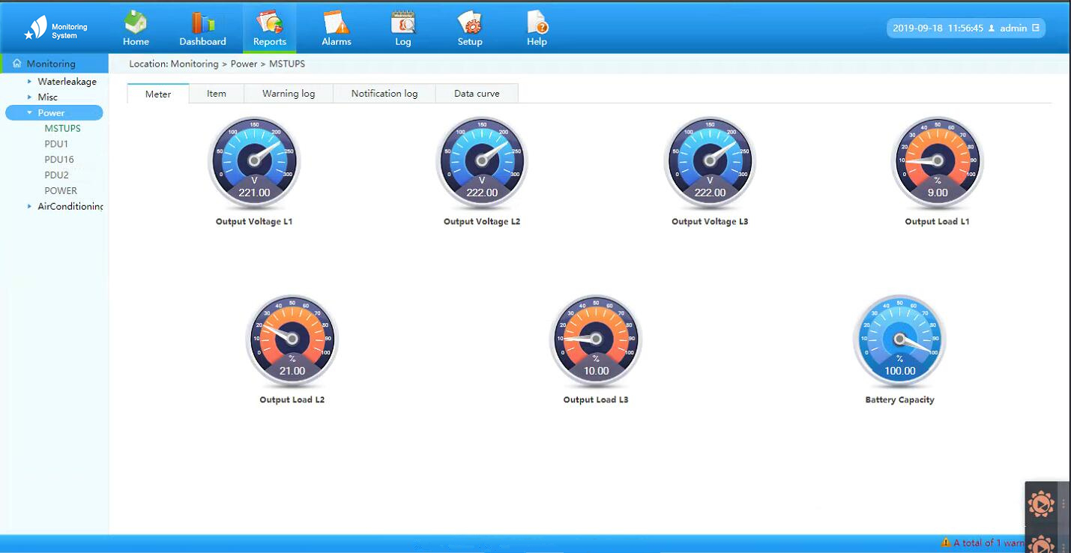Open the Setup gear icon
This screenshot has height=553, width=1071.
(x=470, y=23)
